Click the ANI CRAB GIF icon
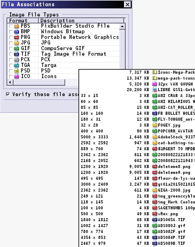 (155, 96)
